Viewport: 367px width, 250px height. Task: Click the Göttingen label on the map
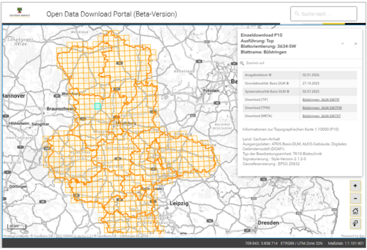click(18, 186)
